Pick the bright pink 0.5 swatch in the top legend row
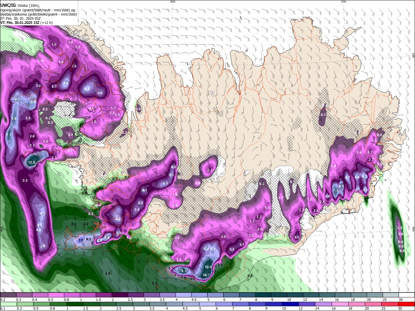Viewport: 415px width, 311px height. pos(56,295)
